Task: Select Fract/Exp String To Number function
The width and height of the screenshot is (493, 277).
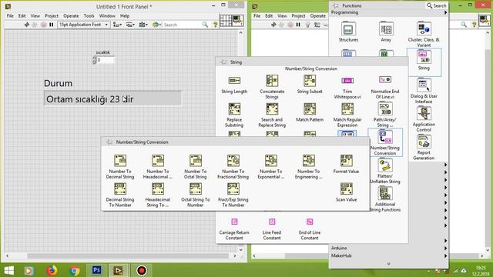Action: [x=233, y=195]
